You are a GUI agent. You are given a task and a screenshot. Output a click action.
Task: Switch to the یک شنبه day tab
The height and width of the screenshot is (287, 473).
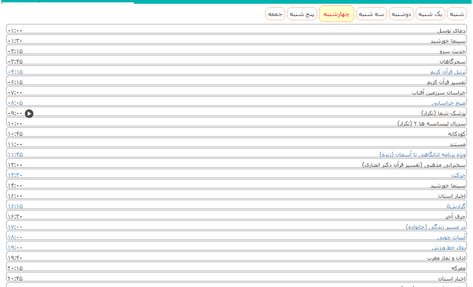pyautogui.click(x=430, y=14)
